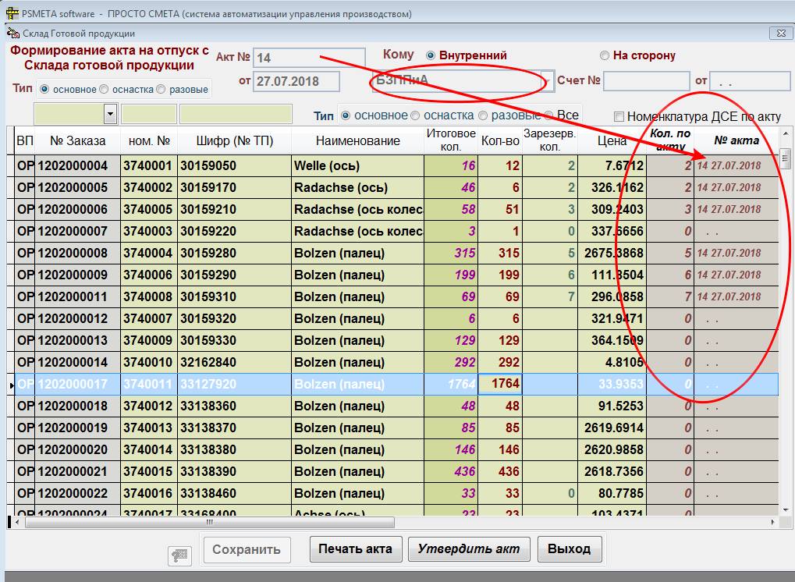This screenshot has width=795, height=582.
Task: Click the horizontal scrollbar right arrow
Action: pyautogui.click(x=773, y=522)
